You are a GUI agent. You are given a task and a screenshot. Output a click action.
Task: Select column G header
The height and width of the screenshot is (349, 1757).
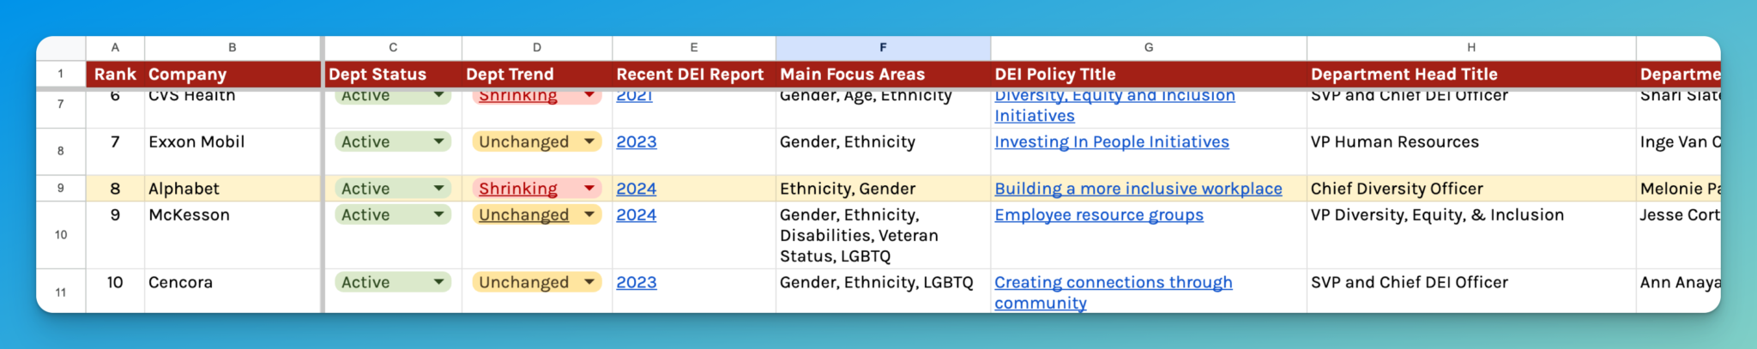(1148, 48)
